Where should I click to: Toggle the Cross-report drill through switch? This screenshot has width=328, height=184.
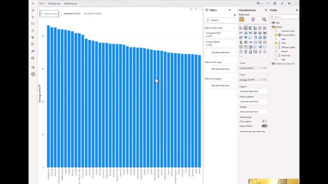[264, 121]
